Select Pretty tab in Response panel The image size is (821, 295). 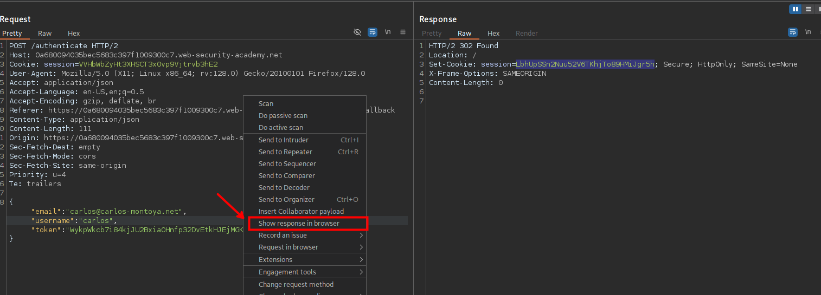[x=432, y=34]
